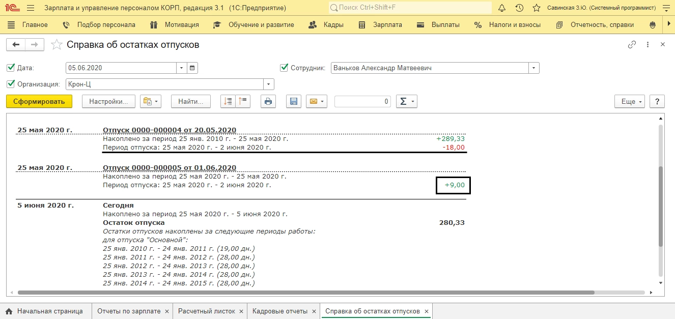This screenshot has height=319, width=675.
Task: Add report to favorites with star
Action: [57, 45]
